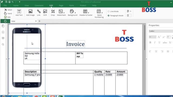Switch to the Form ribbon tab

point(72,5)
